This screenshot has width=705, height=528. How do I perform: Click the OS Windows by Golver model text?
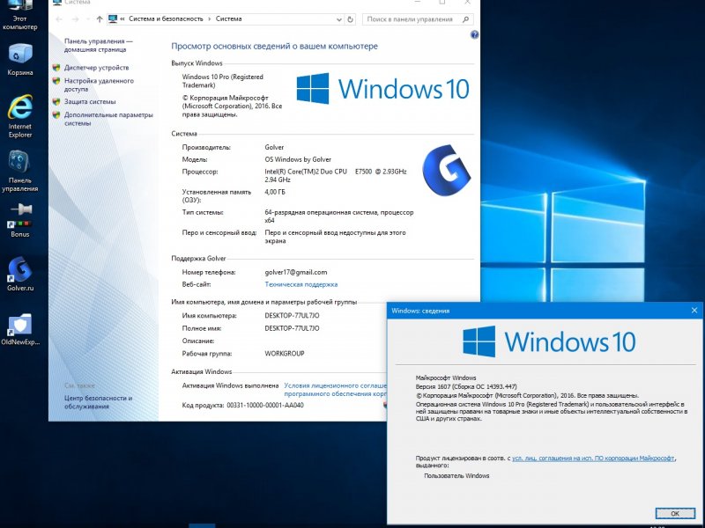click(x=298, y=159)
